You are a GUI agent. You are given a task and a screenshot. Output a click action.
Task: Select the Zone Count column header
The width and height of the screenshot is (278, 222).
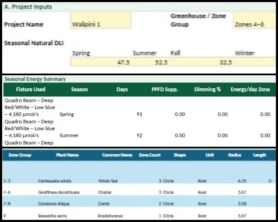(150, 155)
